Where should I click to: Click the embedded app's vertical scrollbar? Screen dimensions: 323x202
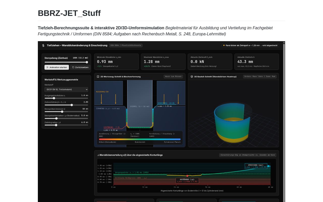click(x=284, y=121)
